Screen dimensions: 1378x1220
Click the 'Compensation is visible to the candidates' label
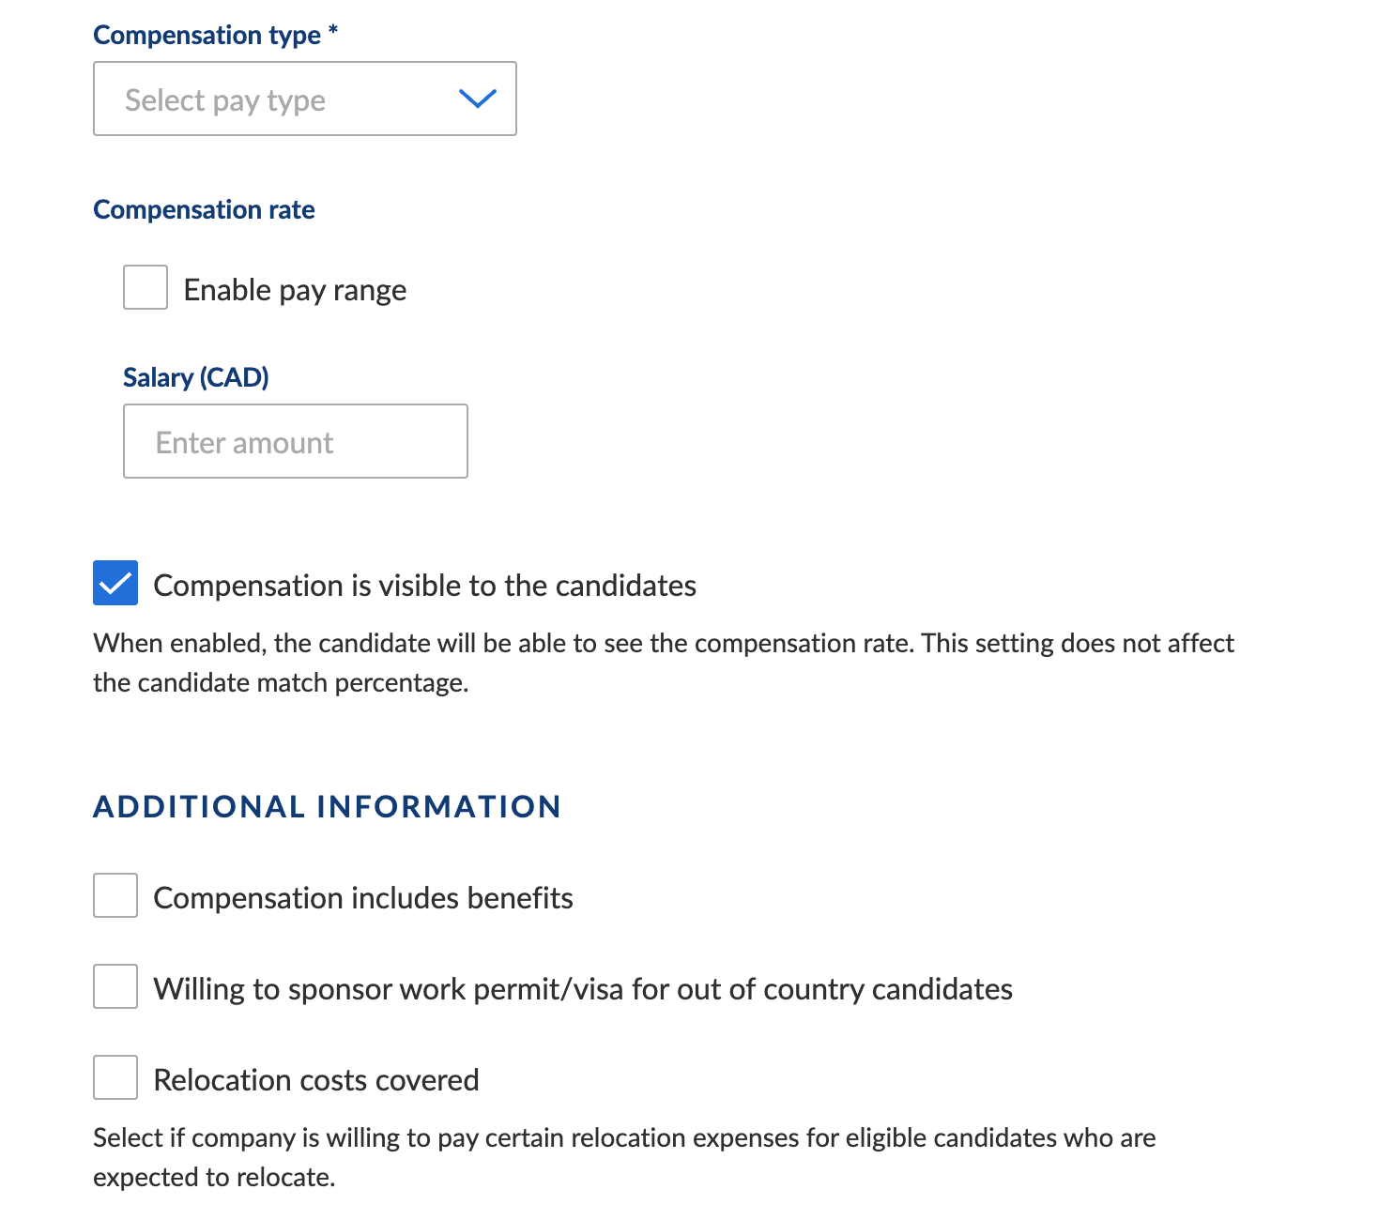[425, 586]
